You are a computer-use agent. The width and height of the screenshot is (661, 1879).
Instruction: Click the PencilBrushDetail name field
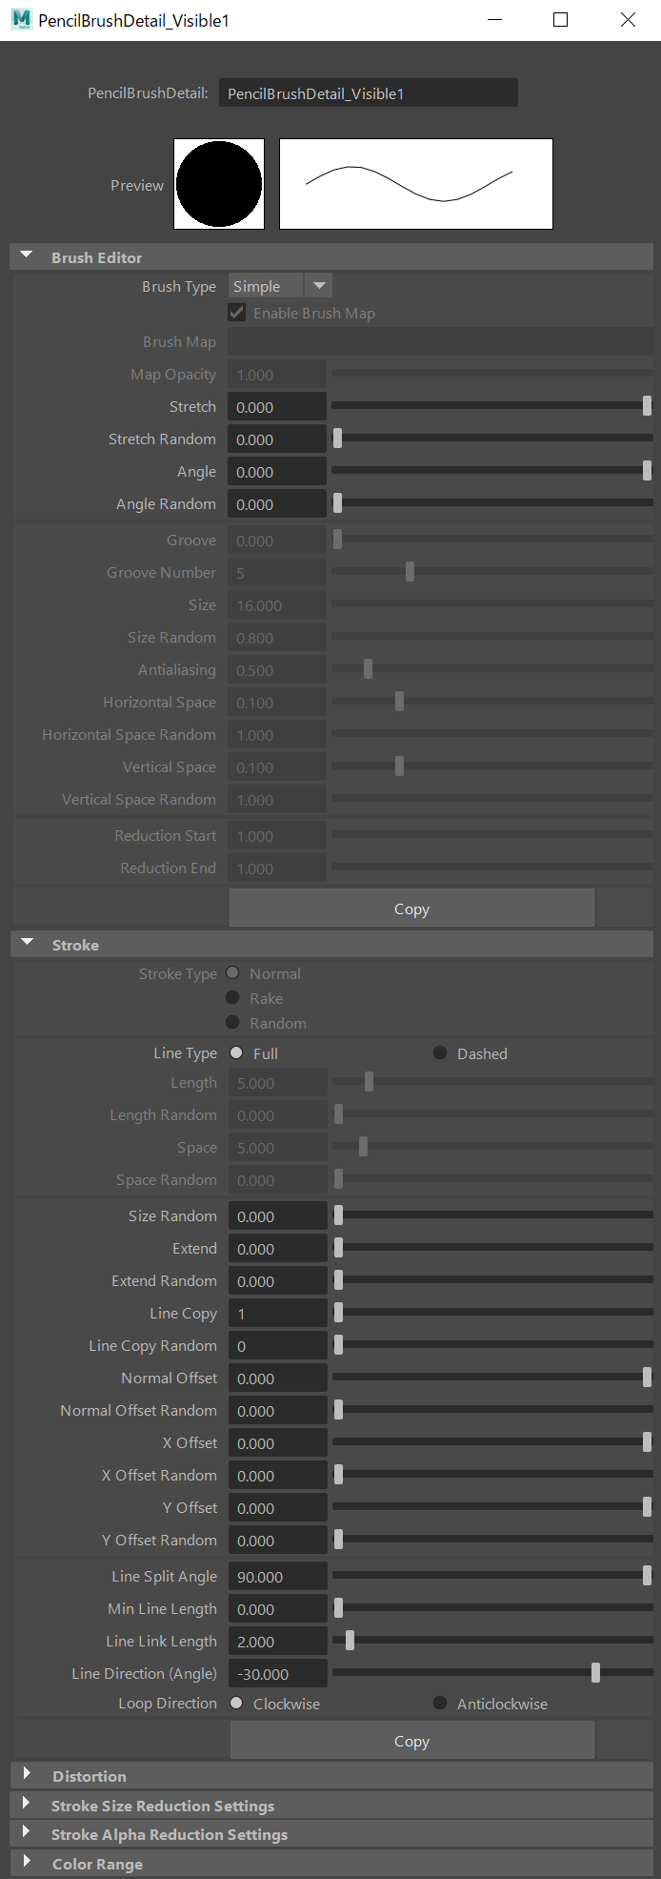pyautogui.click(x=368, y=93)
